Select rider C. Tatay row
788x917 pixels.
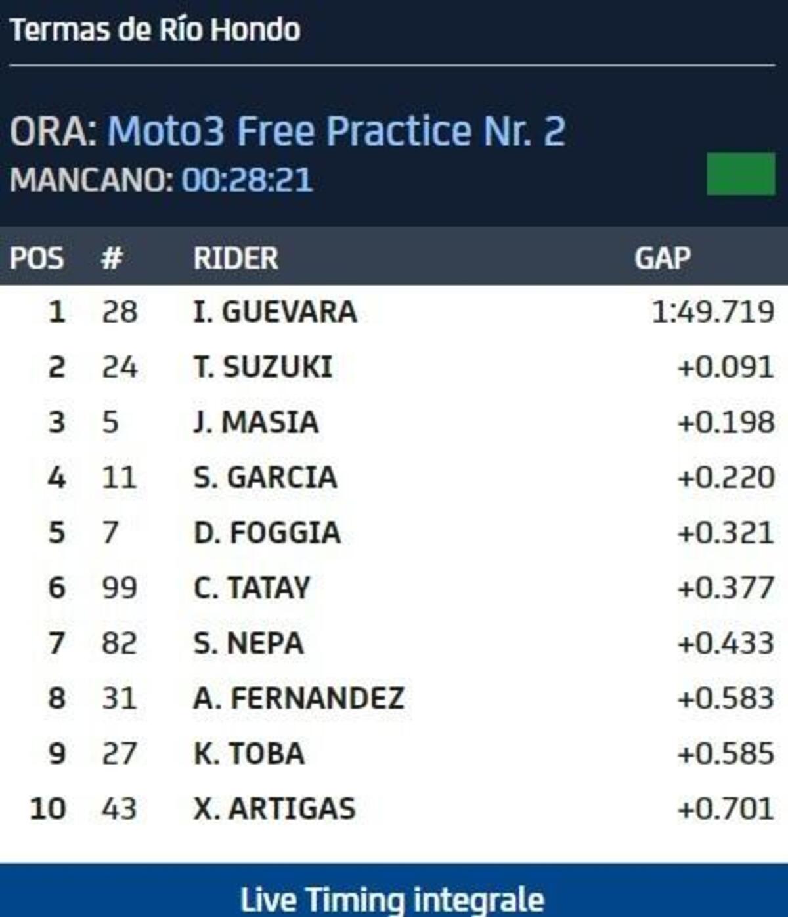click(x=252, y=587)
